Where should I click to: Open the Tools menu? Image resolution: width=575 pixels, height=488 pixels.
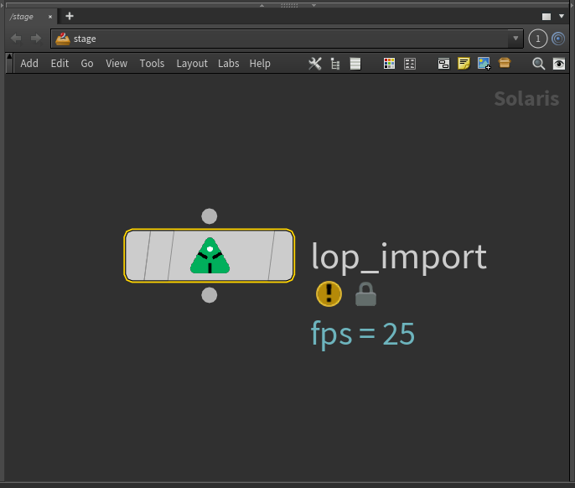152,64
